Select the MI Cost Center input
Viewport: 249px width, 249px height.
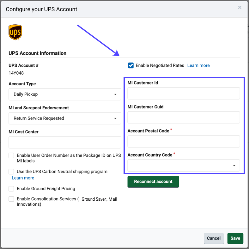click(x=65, y=143)
